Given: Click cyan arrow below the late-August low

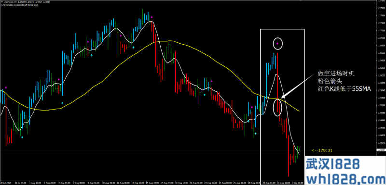Looking at the screenshot, I should (x=256, y=134).
